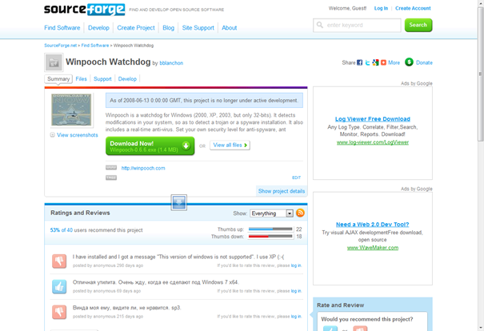Click the Thumbs down progress bar
Screen dimensions: 484x331
coord(270,237)
